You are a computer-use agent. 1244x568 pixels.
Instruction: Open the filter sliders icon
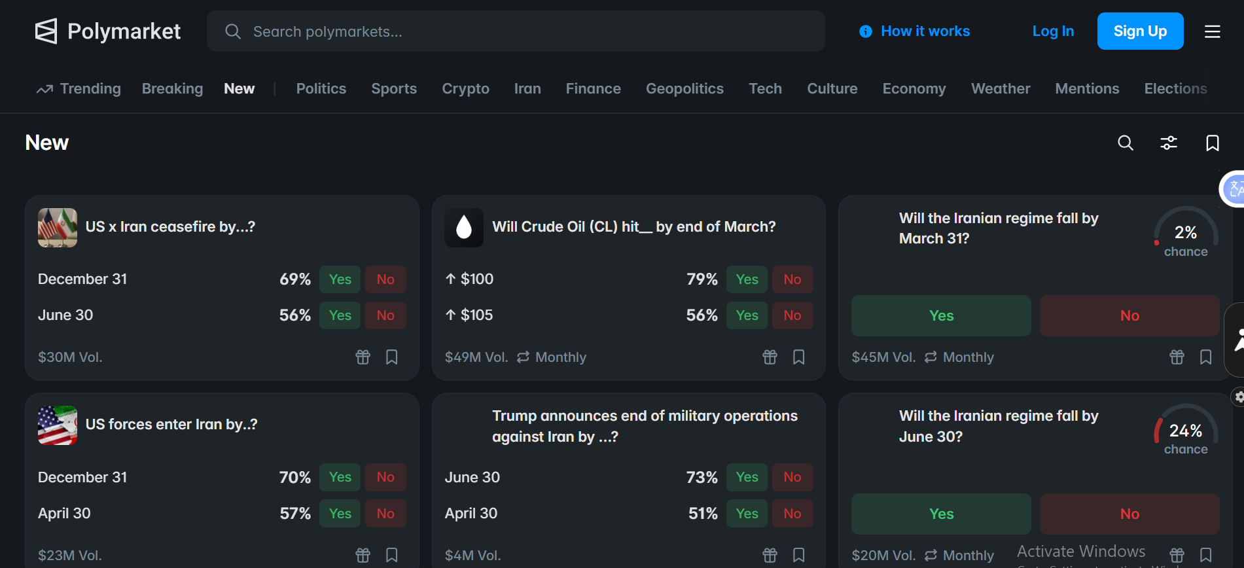(1168, 143)
